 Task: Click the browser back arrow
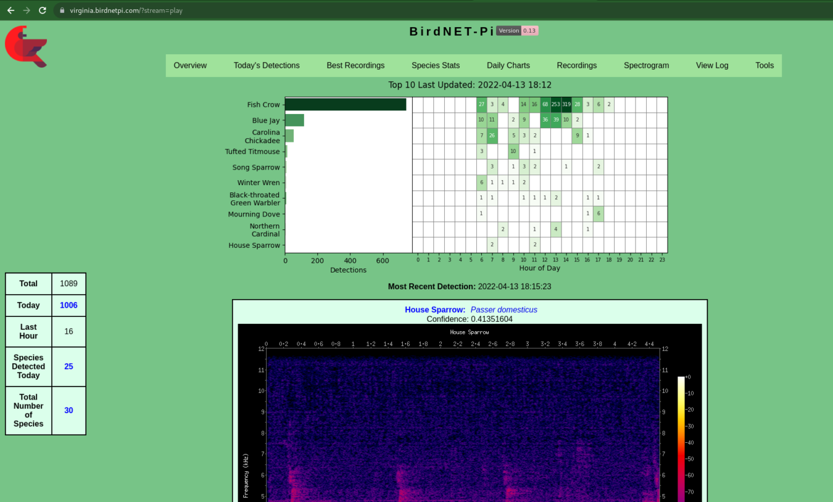10,10
